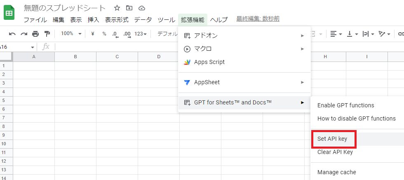Choose How to disable GPT functions
Viewport: 404px width, 180px height.
coord(357,118)
